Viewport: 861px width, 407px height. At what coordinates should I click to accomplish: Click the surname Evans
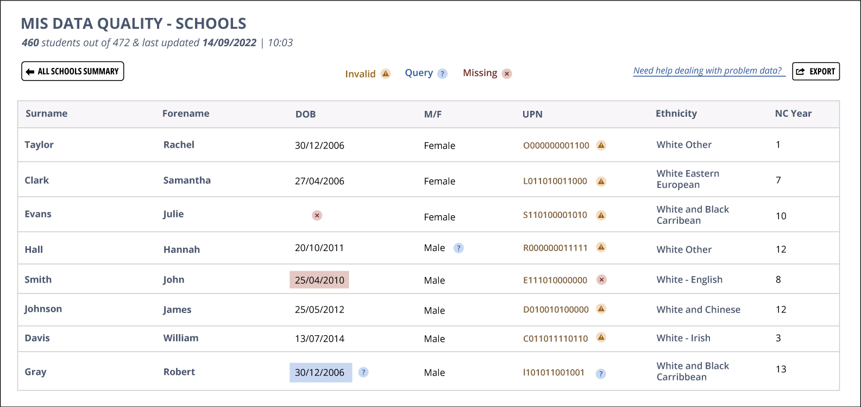[x=38, y=214]
